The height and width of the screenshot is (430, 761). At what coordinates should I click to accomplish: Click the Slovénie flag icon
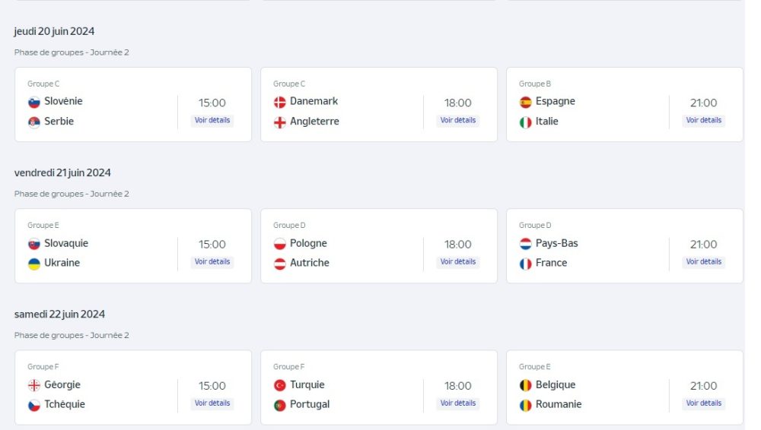point(34,103)
